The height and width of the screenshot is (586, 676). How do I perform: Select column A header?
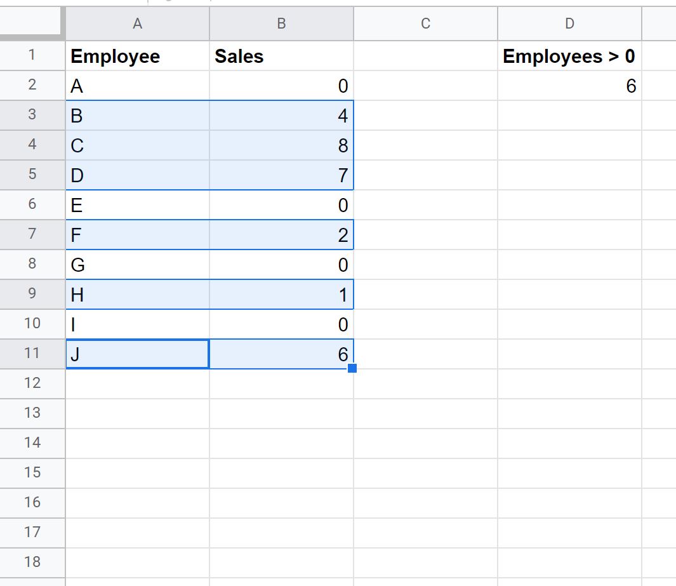[138, 23]
